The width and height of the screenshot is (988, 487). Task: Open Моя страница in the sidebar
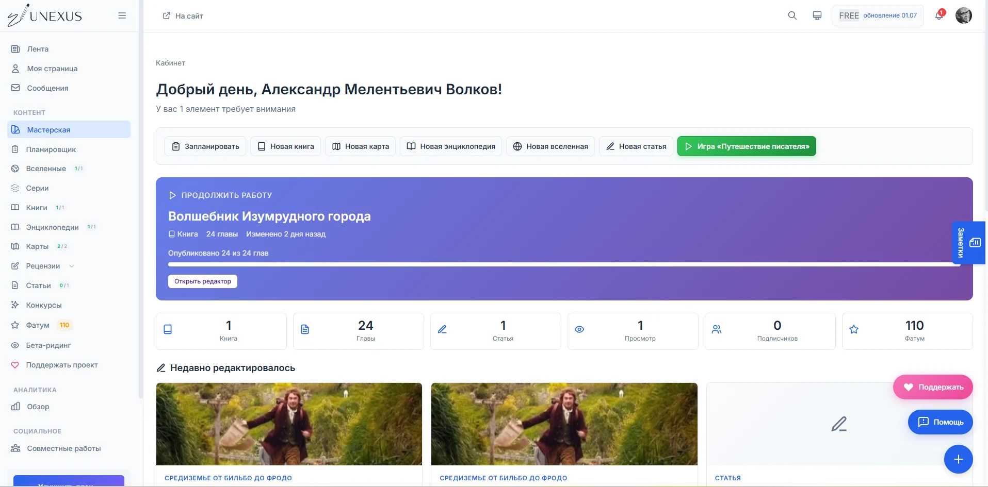69,69
